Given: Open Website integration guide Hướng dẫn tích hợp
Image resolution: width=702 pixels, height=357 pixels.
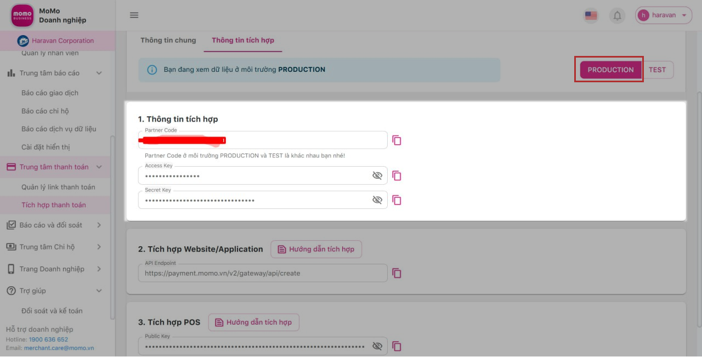Looking at the screenshot, I should [316, 249].
